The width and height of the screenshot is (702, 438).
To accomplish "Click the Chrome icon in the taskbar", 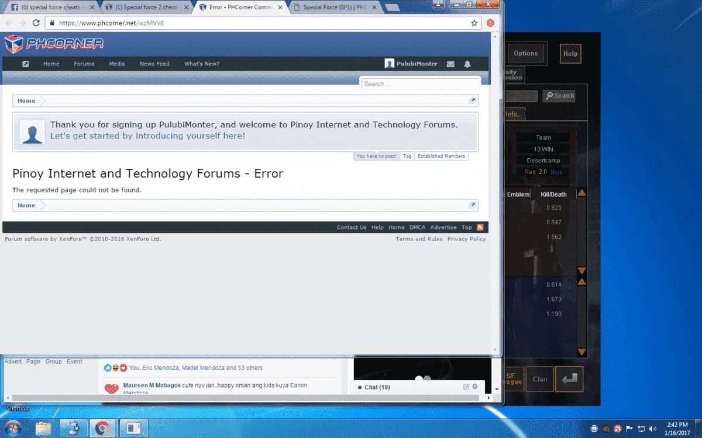I will [x=103, y=428].
